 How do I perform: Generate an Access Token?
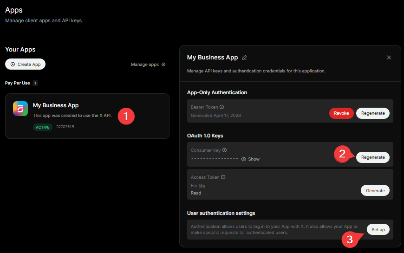[375, 190]
